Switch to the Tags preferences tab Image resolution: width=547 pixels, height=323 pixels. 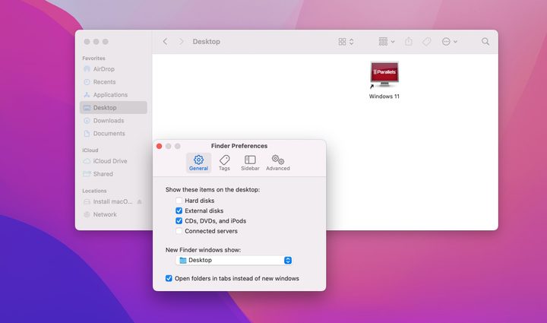tap(224, 163)
